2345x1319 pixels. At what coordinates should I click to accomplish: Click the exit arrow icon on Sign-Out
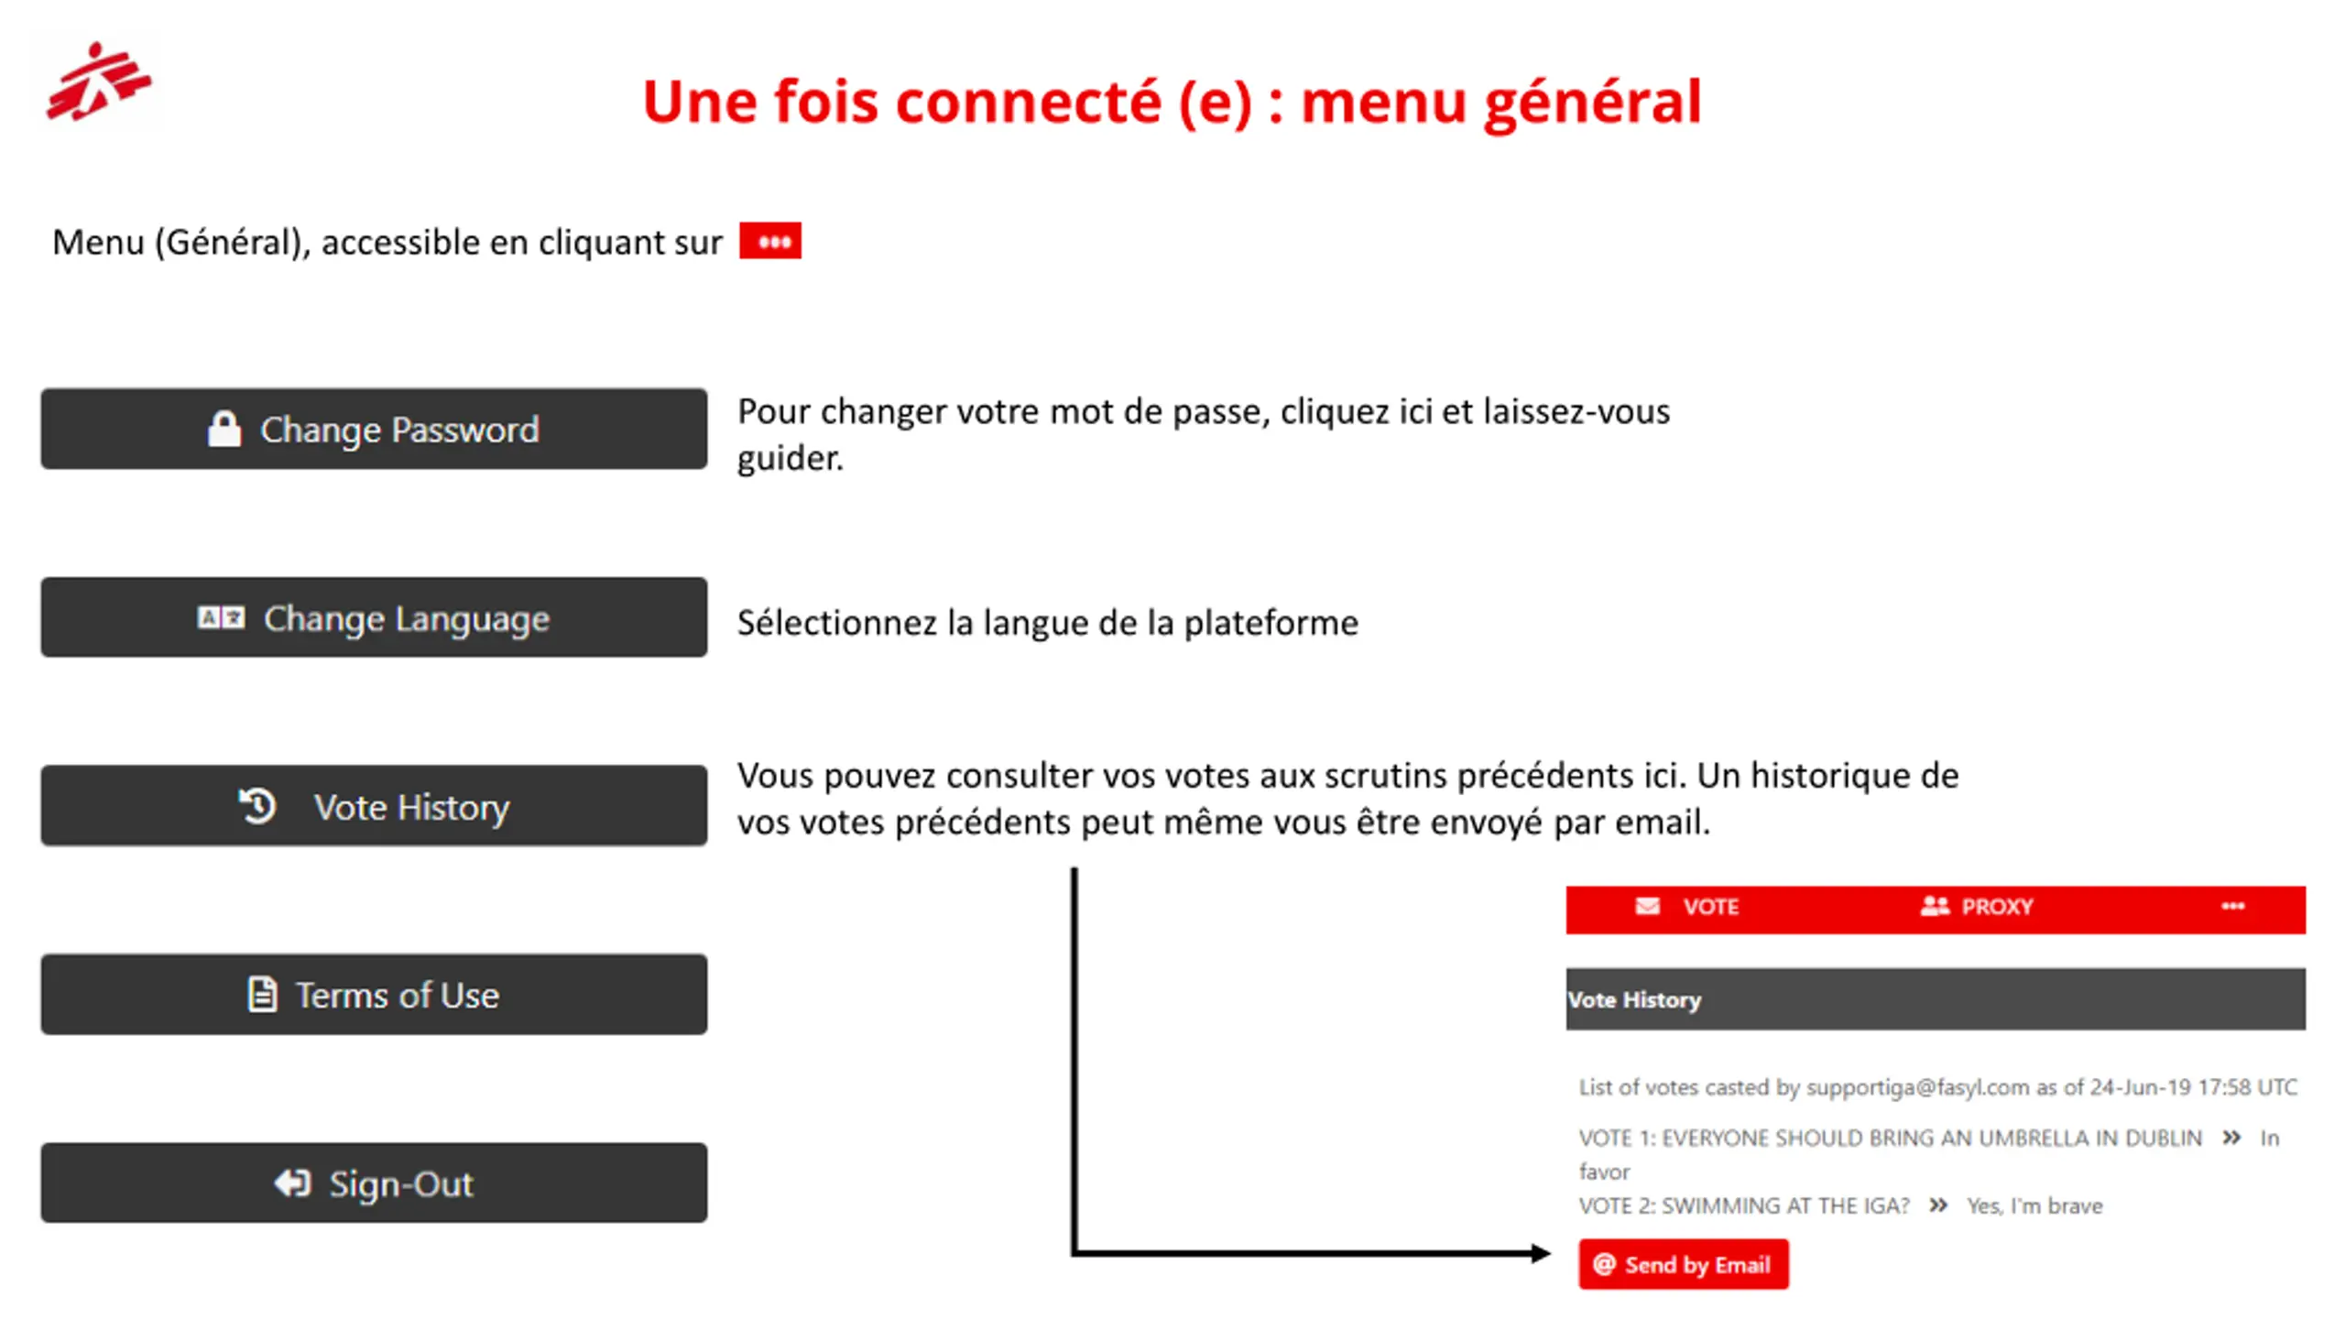(x=293, y=1183)
